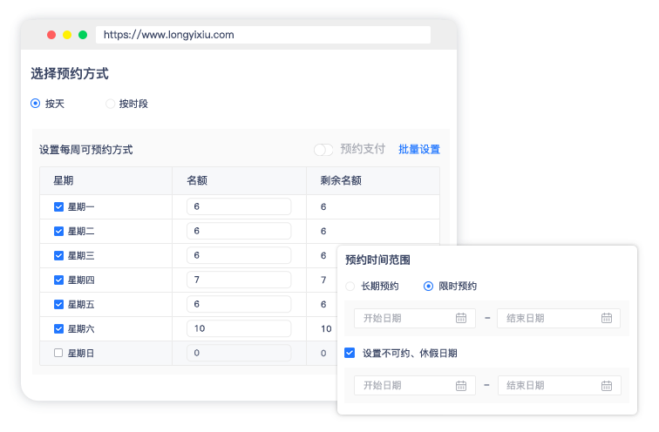Uncheck 设置不可约、休假日期 checkbox
Screen dimensions: 659x432
click(350, 353)
